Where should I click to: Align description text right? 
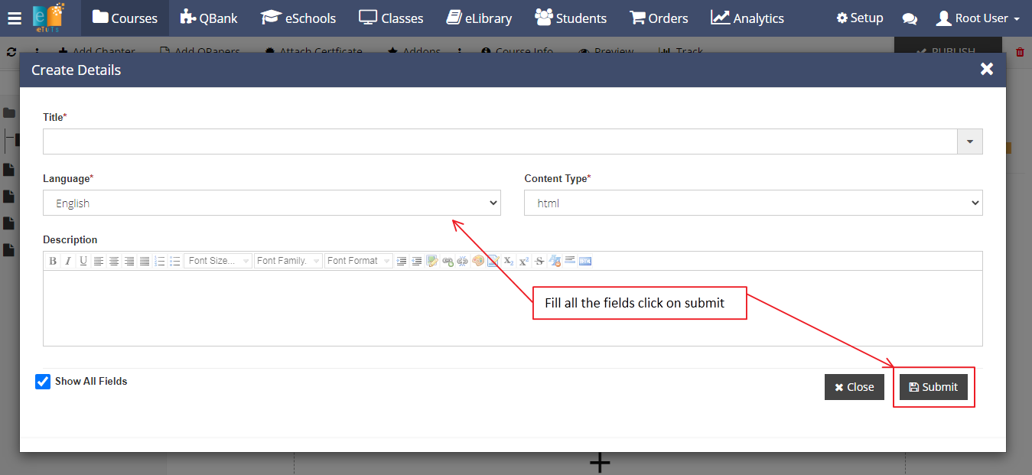129,261
